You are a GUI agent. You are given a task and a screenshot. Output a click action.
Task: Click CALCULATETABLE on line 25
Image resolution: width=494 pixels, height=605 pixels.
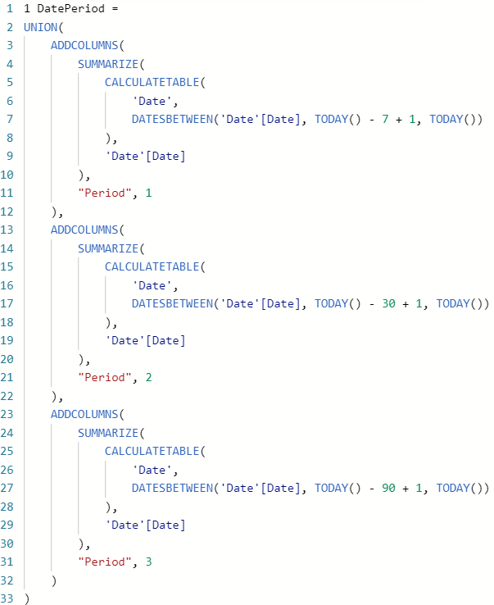(152, 451)
